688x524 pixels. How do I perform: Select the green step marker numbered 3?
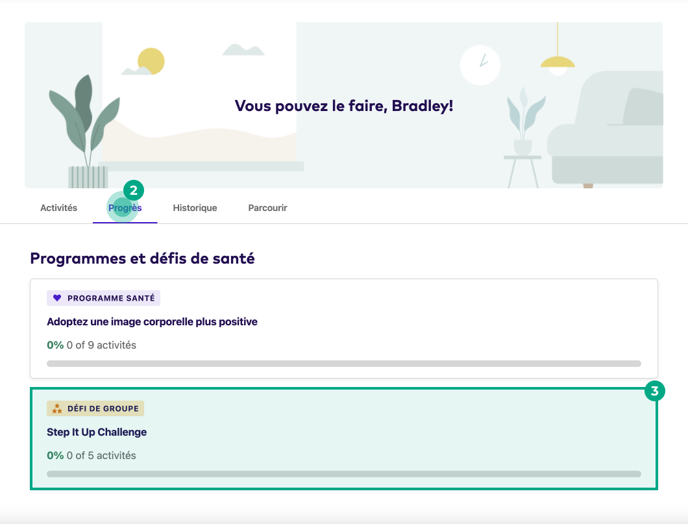[656, 391]
